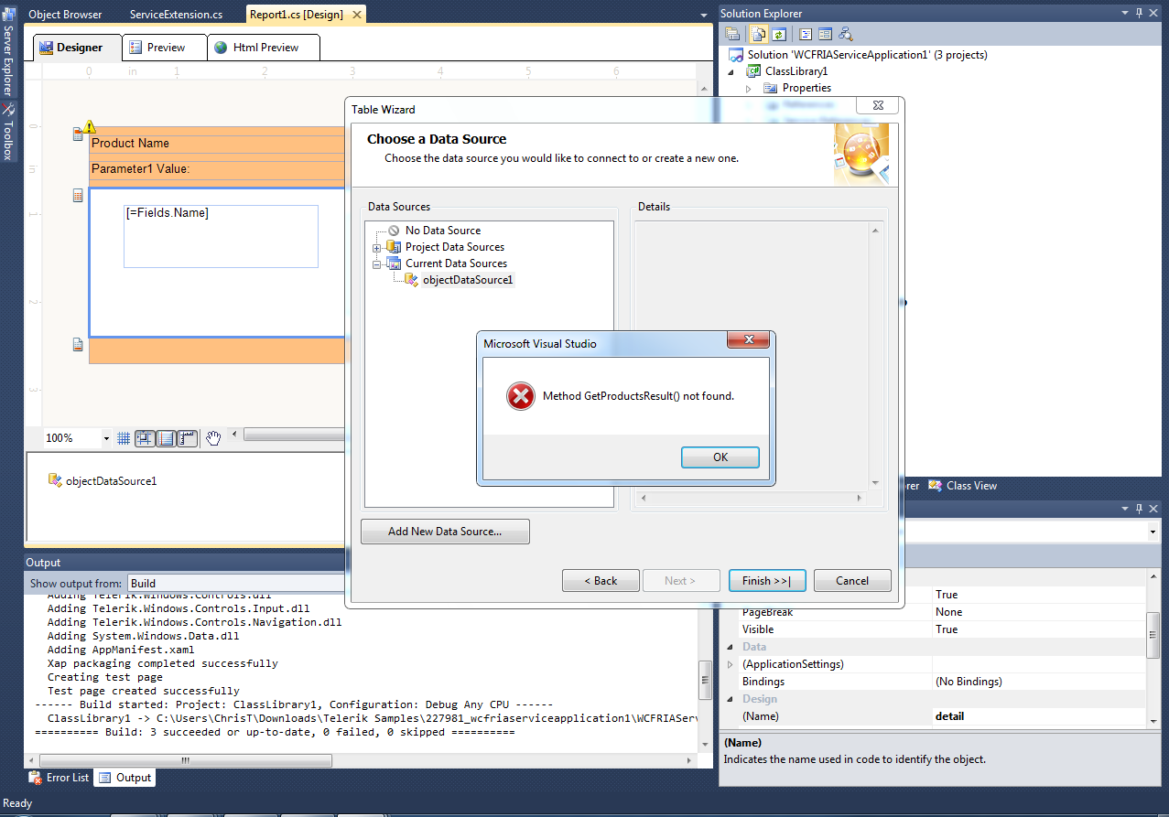The image size is (1169, 817).
Task: Click View Designer icon in Solution Explorer
Action: tap(825, 34)
